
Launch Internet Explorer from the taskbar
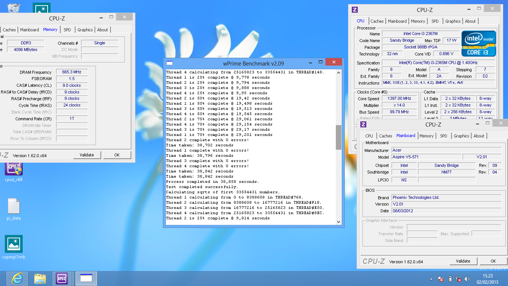tap(17, 278)
